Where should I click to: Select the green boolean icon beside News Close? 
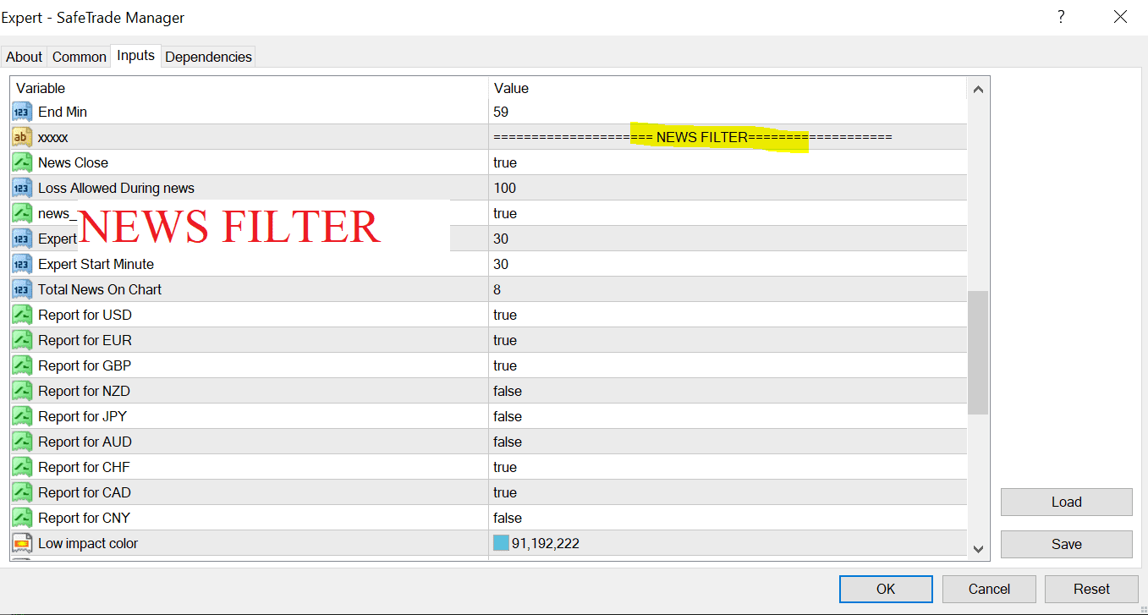[22, 162]
